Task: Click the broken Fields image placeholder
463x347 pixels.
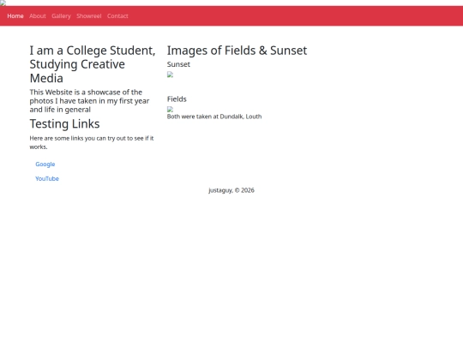Action: coord(170,109)
